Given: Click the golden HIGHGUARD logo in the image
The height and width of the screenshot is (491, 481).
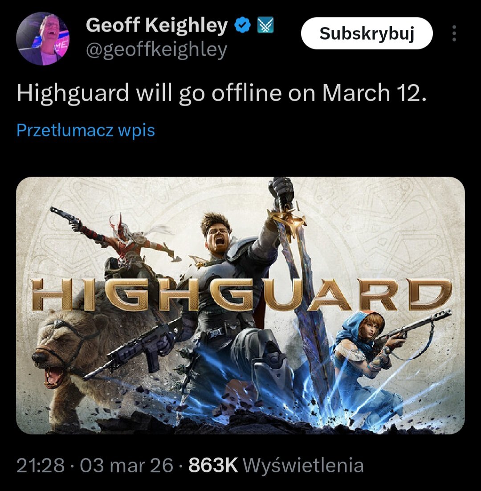Looking at the screenshot, I should click(x=241, y=295).
